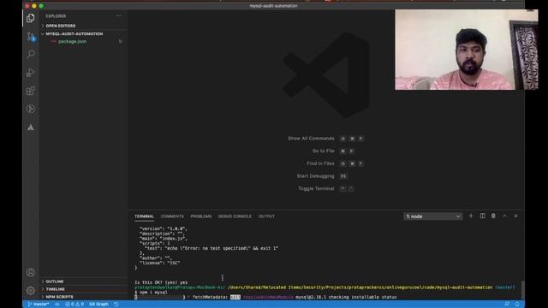
Task: Click the 'Show All Commands' hint text
Action: pos(311,139)
